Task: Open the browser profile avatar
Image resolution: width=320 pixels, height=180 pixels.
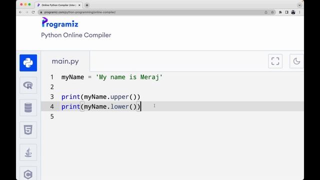Action: tap(293, 12)
